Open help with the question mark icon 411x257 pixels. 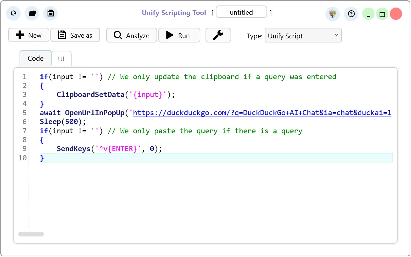click(351, 14)
